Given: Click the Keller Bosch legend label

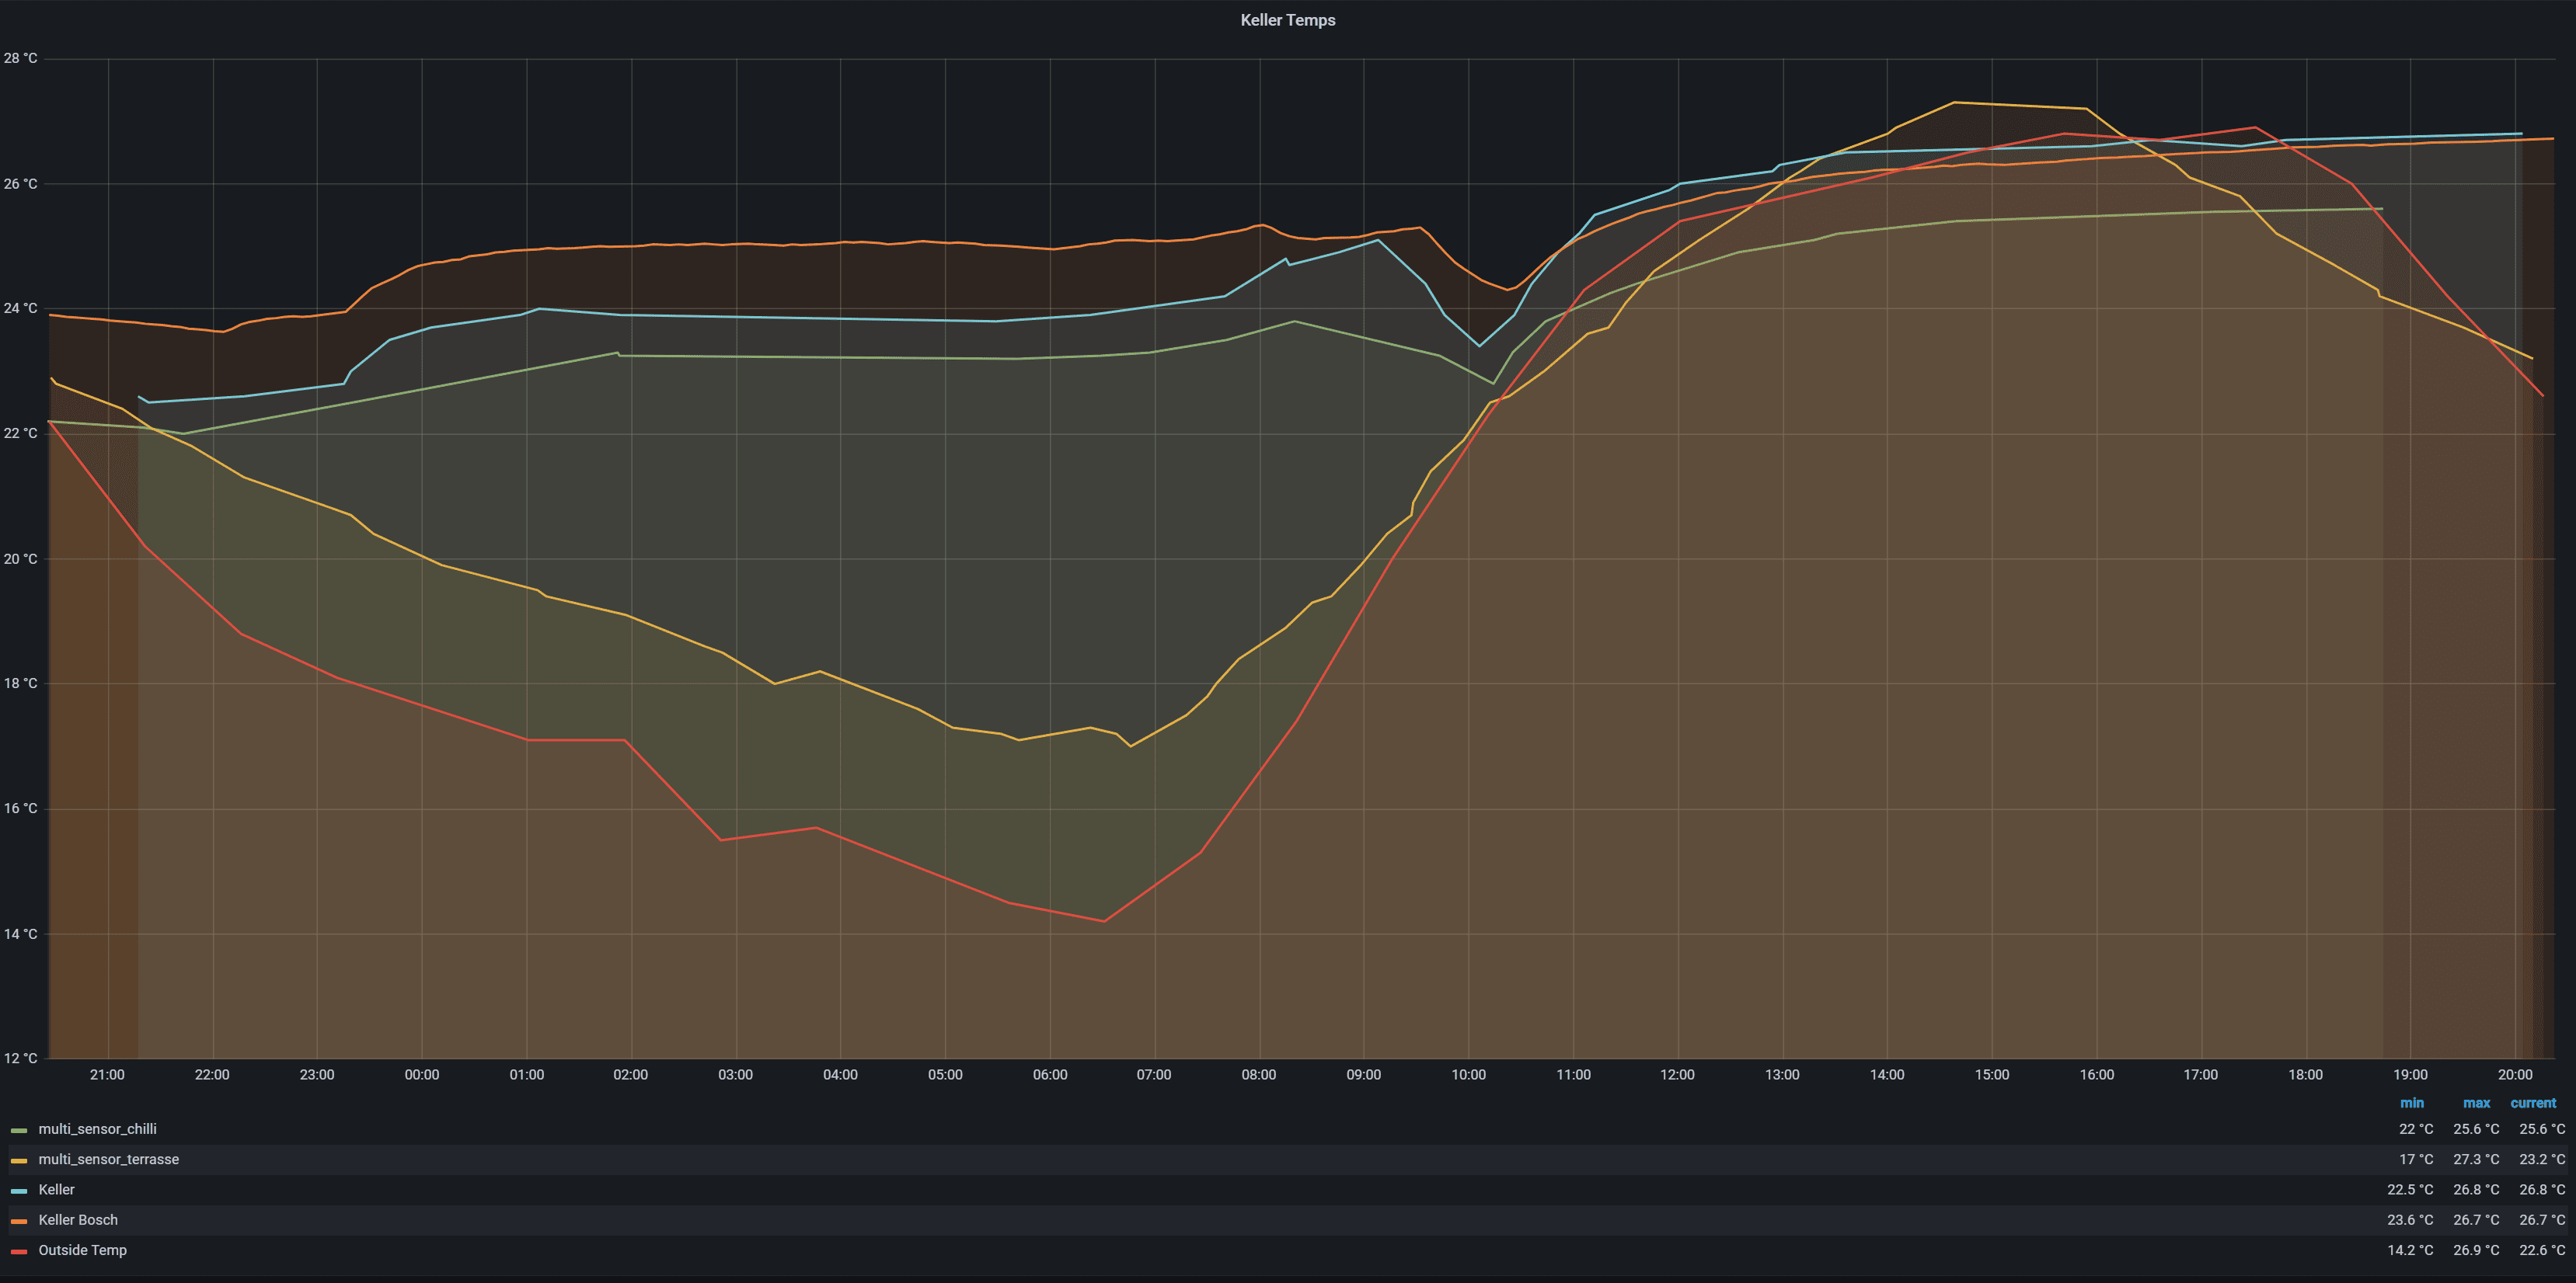Looking at the screenshot, I should [x=78, y=1220].
